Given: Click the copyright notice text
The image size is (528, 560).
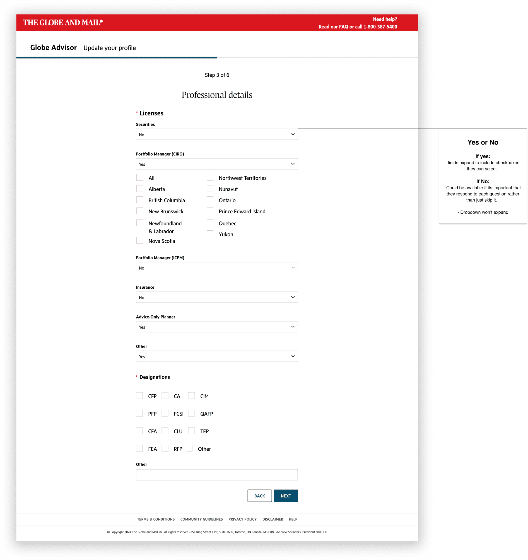Looking at the screenshot, I should coord(217,532).
